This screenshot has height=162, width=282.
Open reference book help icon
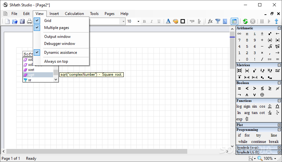pyautogui.click(x=225, y=21)
